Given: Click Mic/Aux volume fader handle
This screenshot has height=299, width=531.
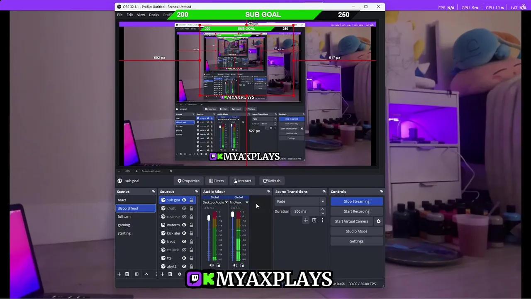Looking at the screenshot, I should (x=232, y=215).
